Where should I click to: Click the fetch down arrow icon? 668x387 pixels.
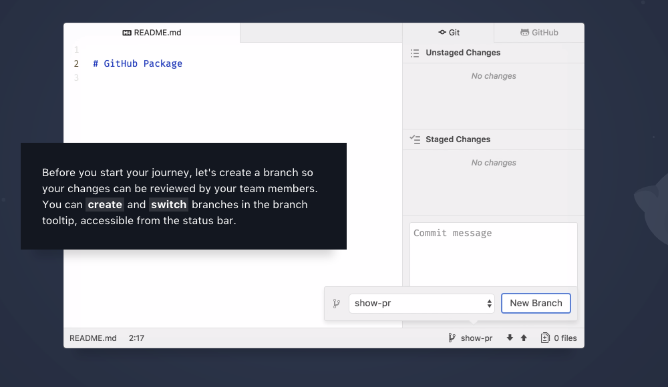pos(510,338)
